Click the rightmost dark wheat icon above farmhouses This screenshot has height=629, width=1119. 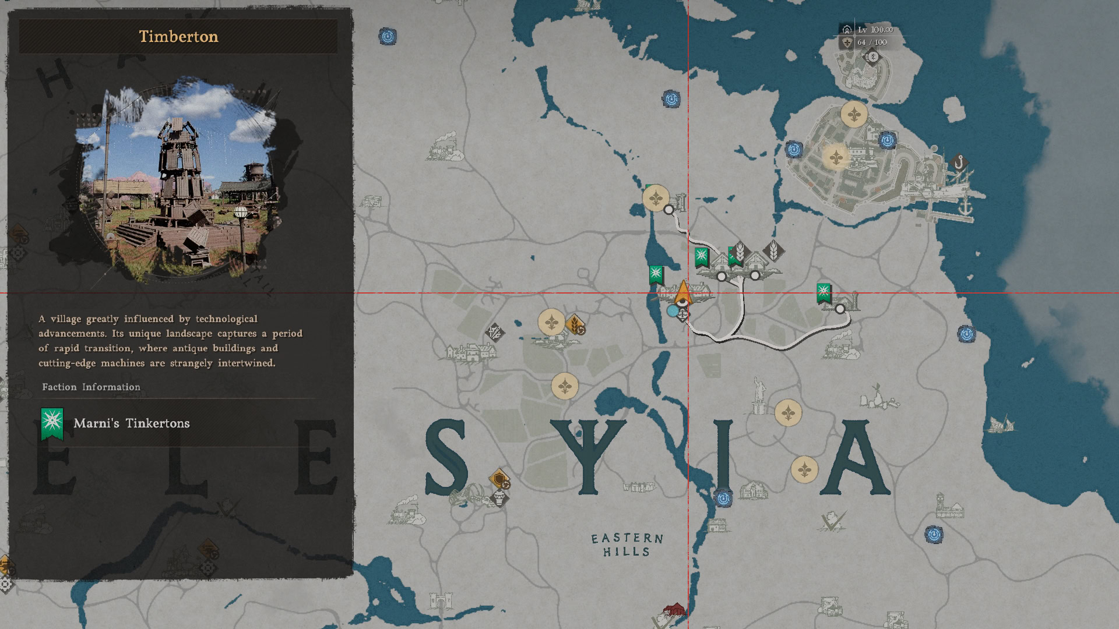(x=774, y=251)
